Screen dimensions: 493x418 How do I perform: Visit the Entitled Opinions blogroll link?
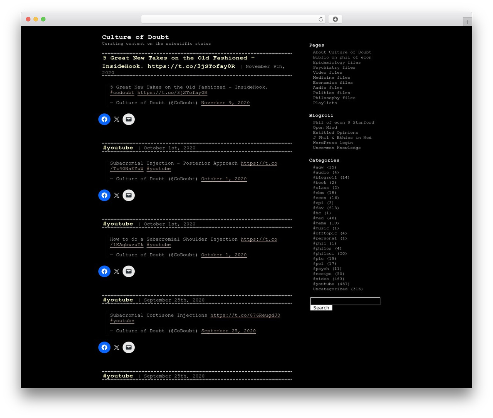335,132
